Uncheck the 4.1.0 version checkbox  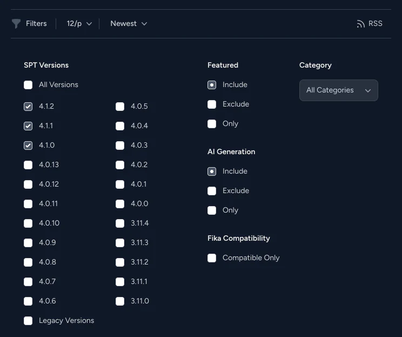click(28, 146)
